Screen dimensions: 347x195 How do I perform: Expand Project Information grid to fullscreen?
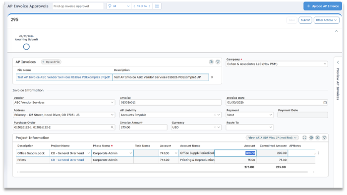(304, 137)
